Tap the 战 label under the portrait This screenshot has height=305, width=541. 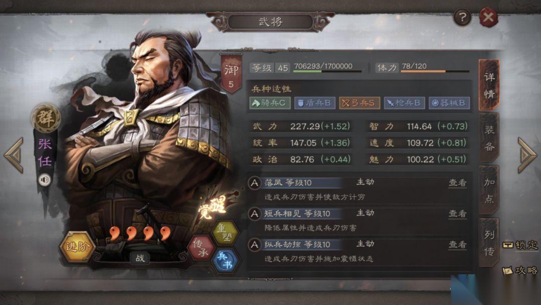coord(140,258)
